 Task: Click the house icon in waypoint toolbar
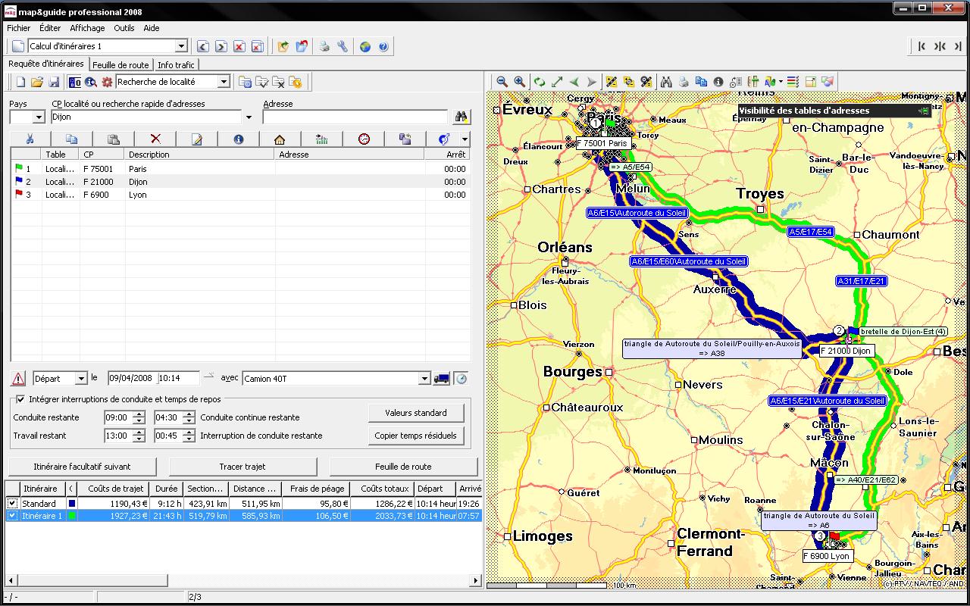point(280,139)
